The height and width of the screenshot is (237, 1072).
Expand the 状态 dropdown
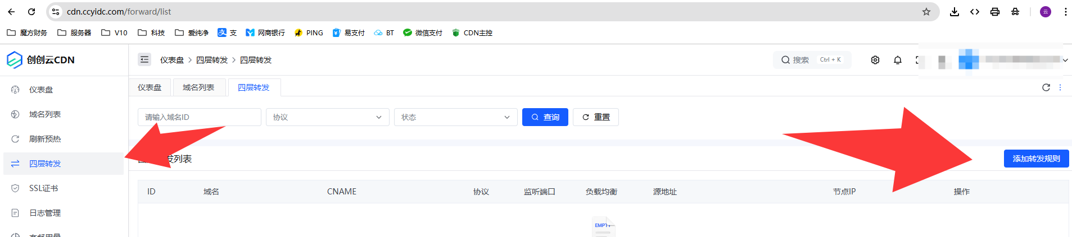[x=455, y=117]
